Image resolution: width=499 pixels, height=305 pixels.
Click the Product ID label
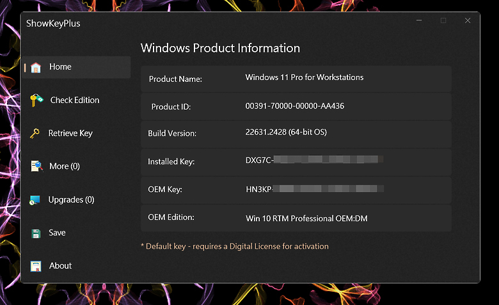click(x=171, y=107)
